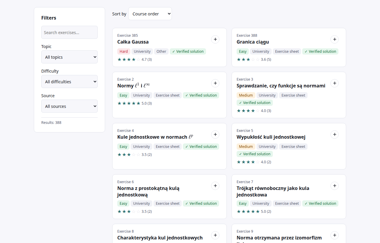Click the Filters heading
Image resolution: width=380 pixels, height=243 pixels.
click(49, 18)
